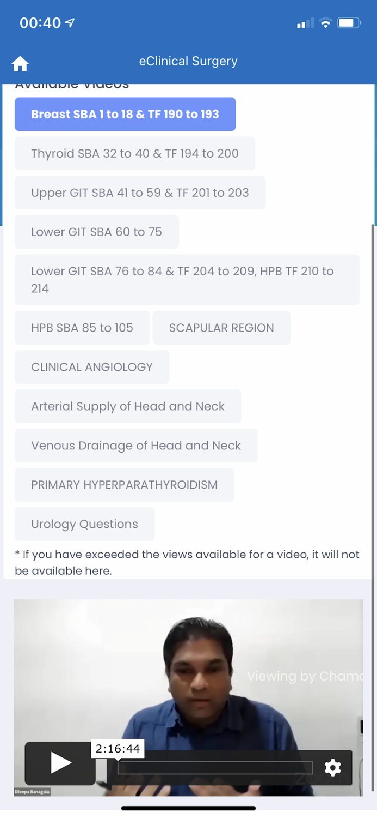Image resolution: width=377 pixels, height=818 pixels.
Task: Open the SCAPULAR REGION video
Action: pyautogui.click(x=221, y=328)
